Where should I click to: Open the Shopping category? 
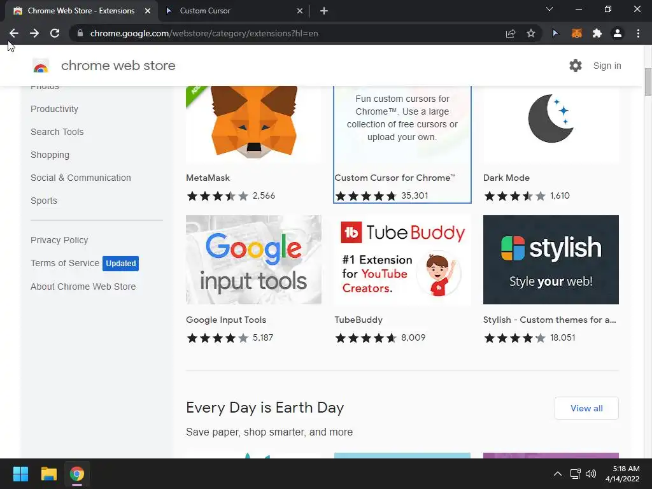coord(50,155)
